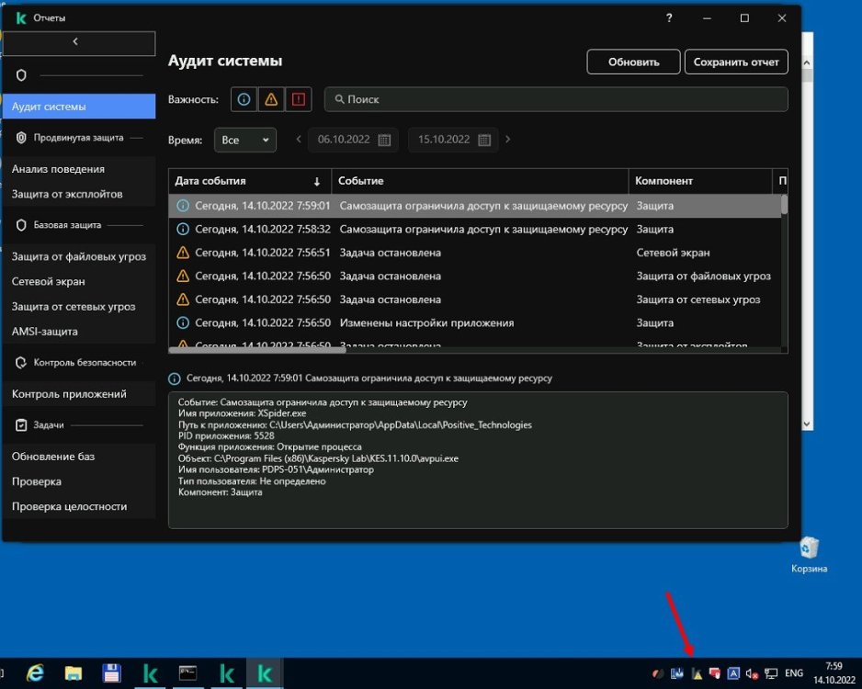862x689 pixels.
Task: Click the horizontal scrollbar of the events table
Action: [x=257, y=350]
